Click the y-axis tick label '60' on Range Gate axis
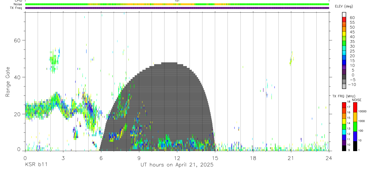 [x=17, y=40]
